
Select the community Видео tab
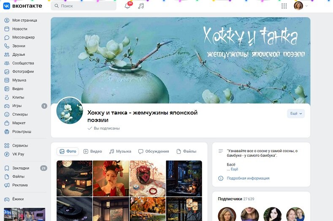[92, 151]
